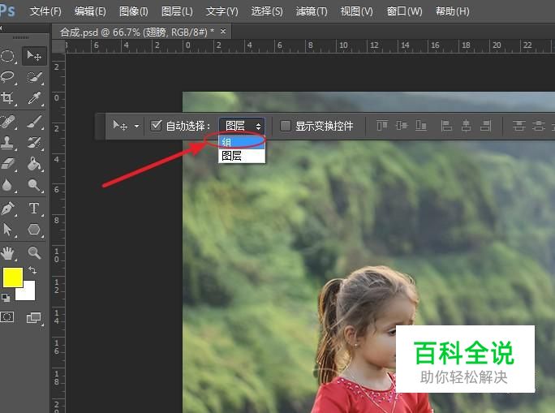Align top edges

pos(382,125)
